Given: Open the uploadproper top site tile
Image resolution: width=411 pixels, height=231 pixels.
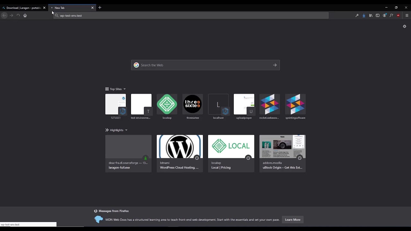Looking at the screenshot, I should click(244, 107).
